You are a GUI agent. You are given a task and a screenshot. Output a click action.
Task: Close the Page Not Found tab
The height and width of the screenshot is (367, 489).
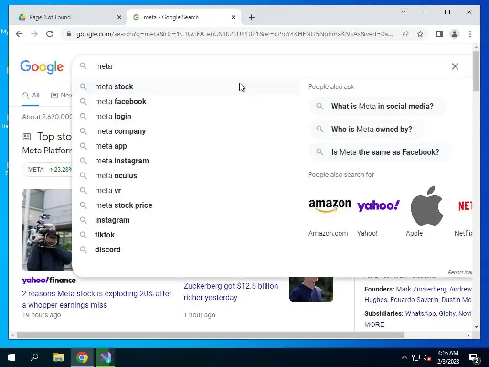point(119,17)
